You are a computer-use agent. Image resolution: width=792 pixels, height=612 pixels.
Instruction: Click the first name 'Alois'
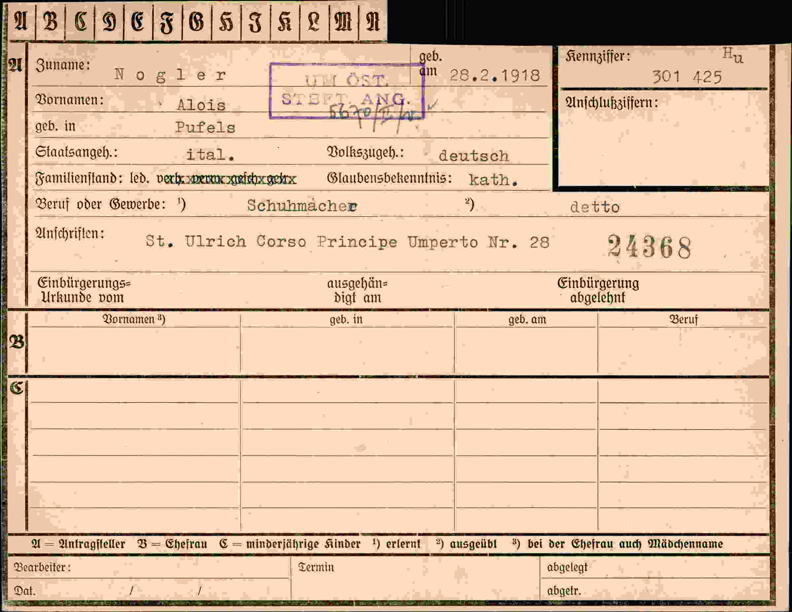(x=201, y=105)
